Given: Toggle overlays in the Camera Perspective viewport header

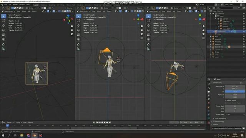Looking at the screenshot, I should (x=54, y=11).
